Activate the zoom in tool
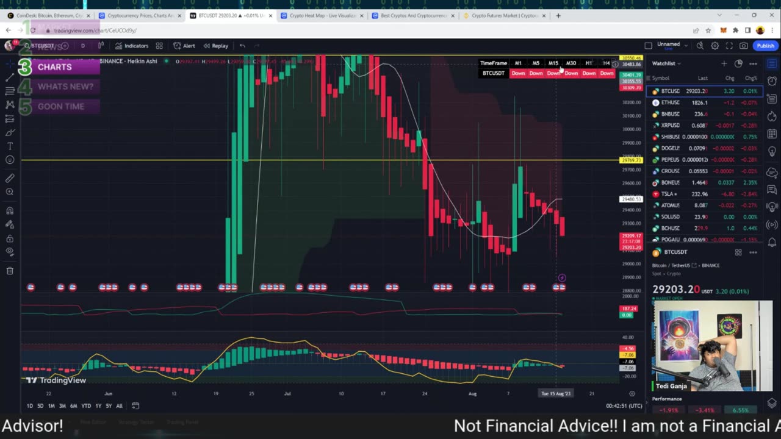The height and width of the screenshot is (439, 781). pyautogui.click(x=10, y=192)
